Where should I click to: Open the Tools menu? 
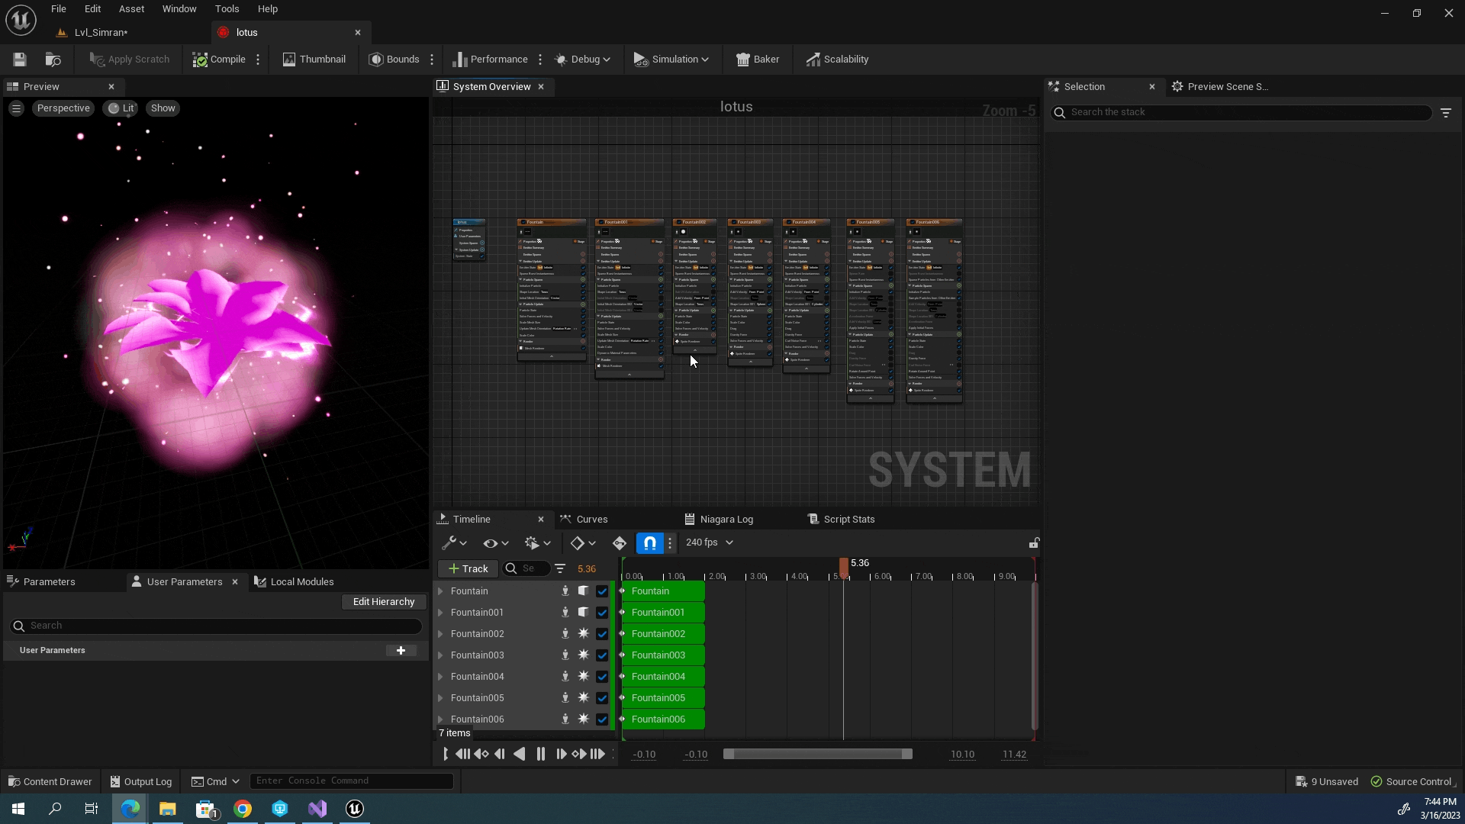(x=227, y=9)
